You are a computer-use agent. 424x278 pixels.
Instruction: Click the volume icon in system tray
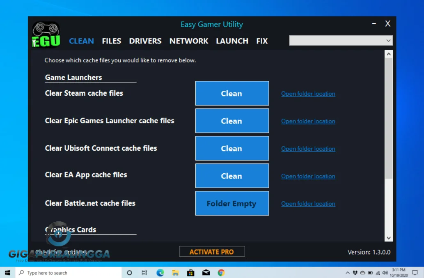(x=385, y=272)
